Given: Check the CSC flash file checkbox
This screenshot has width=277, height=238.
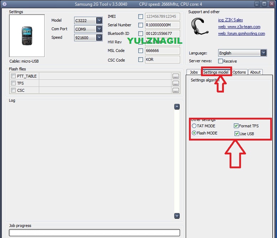Looking at the screenshot, I should [13, 90].
